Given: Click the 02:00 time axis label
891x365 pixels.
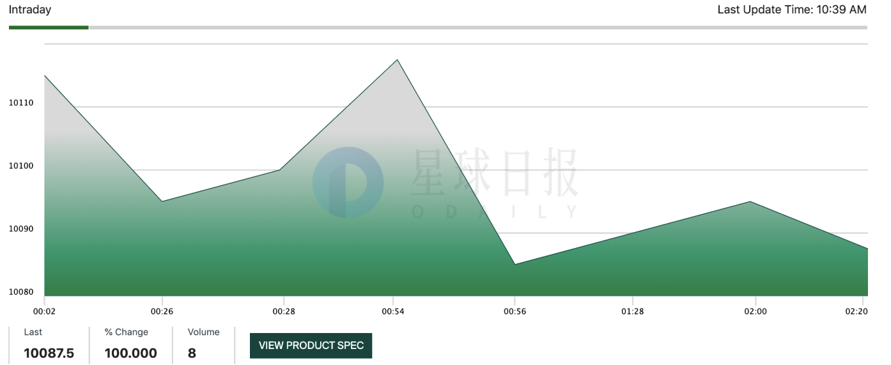Looking at the screenshot, I should tap(755, 311).
